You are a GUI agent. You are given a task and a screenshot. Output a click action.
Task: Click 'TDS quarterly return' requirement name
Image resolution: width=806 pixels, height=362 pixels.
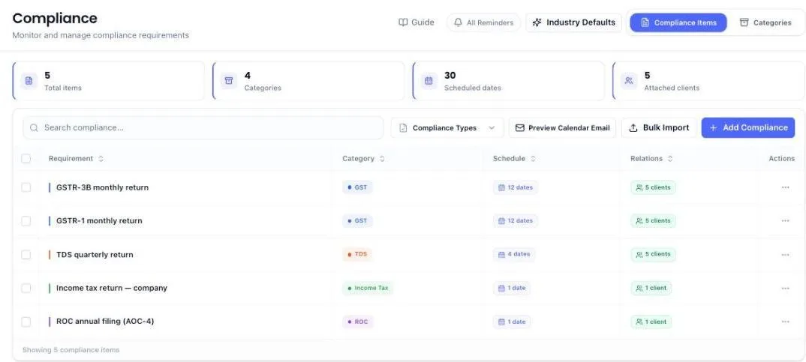pyautogui.click(x=95, y=255)
